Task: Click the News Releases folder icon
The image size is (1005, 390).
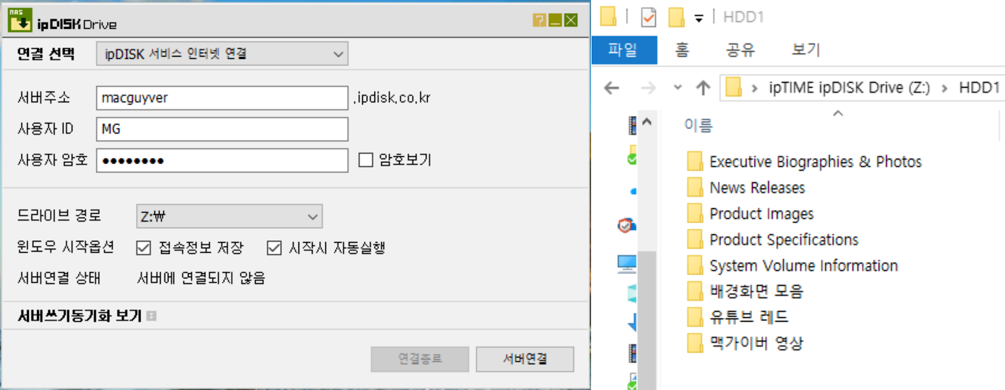Action: pyautogui.click(x=695, y=187)
